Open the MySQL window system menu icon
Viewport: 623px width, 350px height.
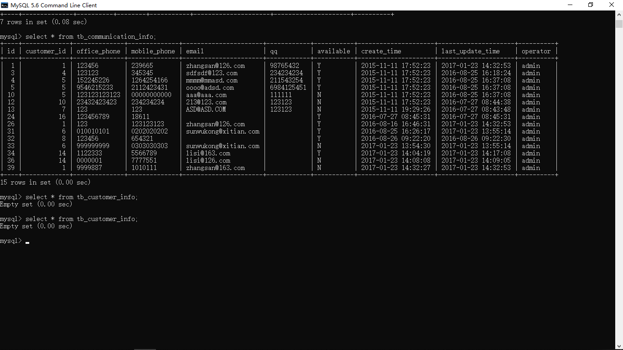5,5
